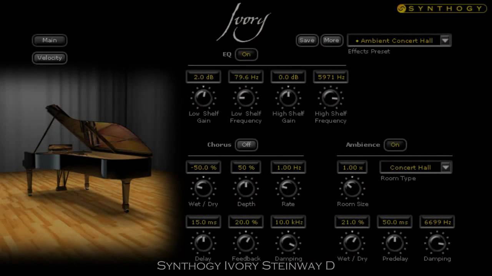Image resolution: width=492 pixels, height=276 pixels.
Task: Select the 5971 Hz value field
Action: (x=331, y=77)
